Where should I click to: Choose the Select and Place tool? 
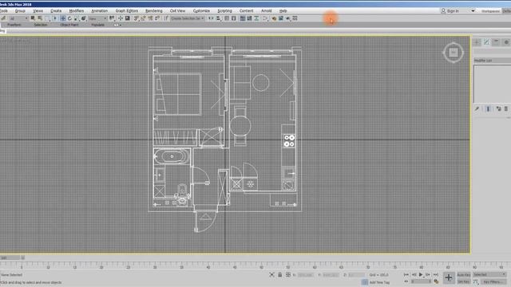point(83,18)
